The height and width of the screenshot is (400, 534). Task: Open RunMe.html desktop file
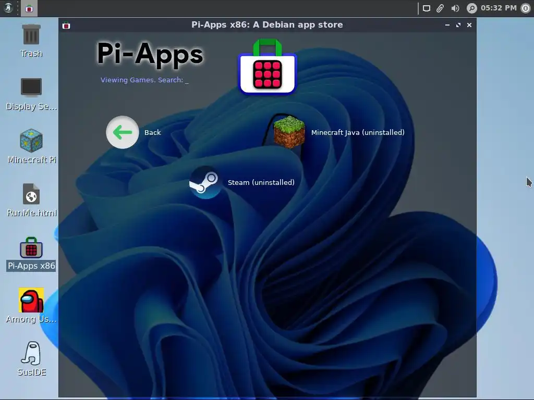tap(31, 200)
